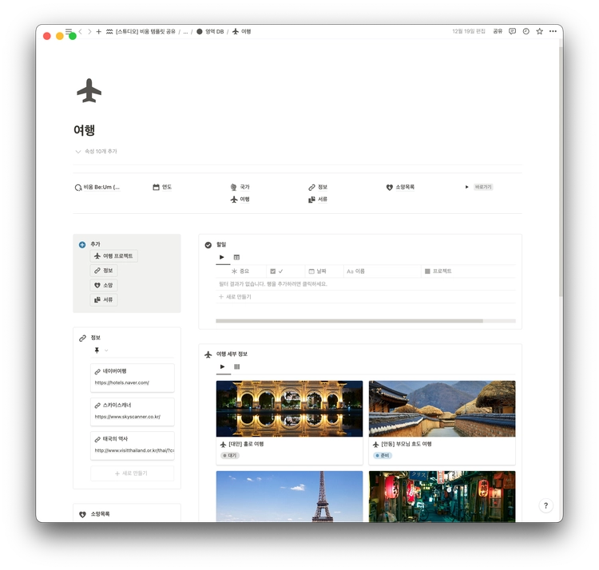This screenshot has height=570, width=599.
Task: Open page history clock icon
Action: (526, 32)
